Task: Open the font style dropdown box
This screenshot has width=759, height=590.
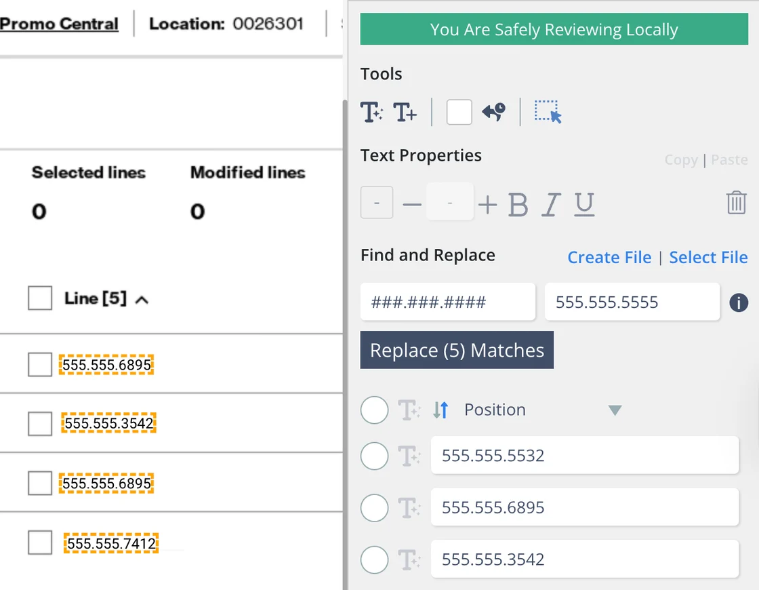Action: [377, 203]
